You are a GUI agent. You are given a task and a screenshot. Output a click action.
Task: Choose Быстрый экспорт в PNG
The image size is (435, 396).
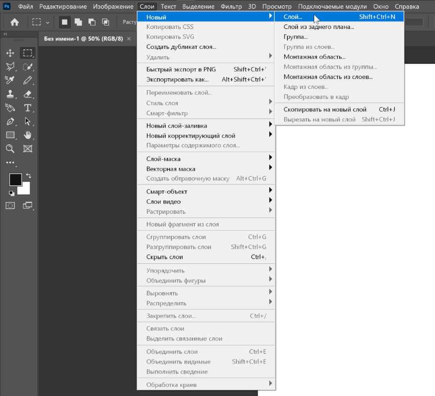coord(206,70)
